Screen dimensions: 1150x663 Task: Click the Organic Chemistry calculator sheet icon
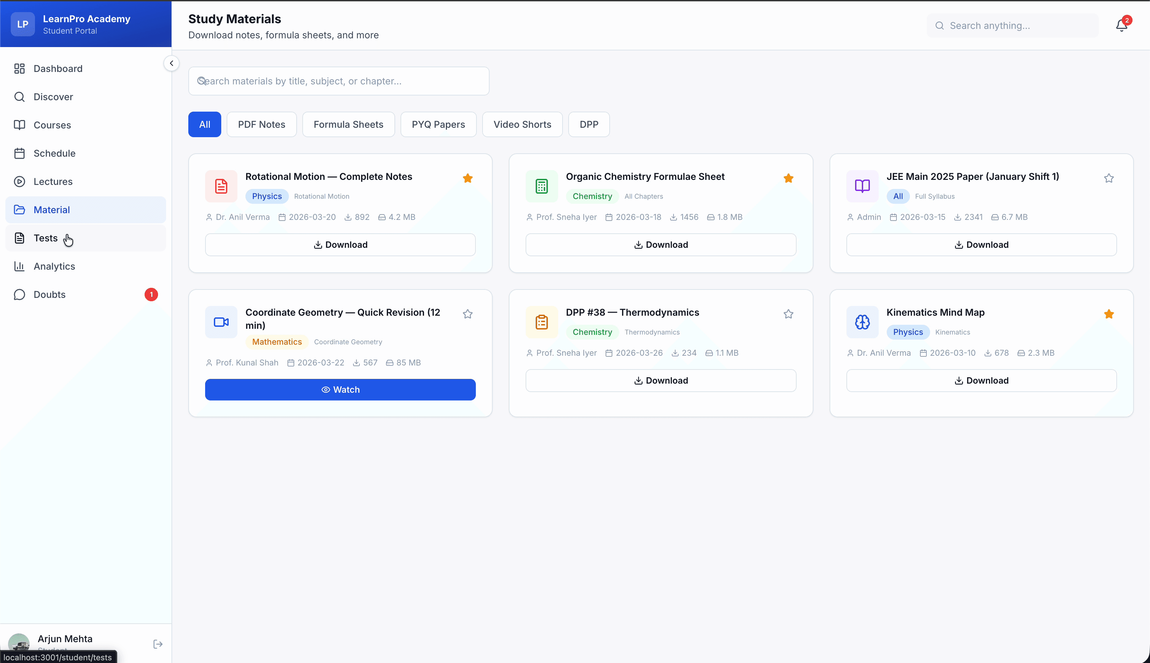(541, 186)
